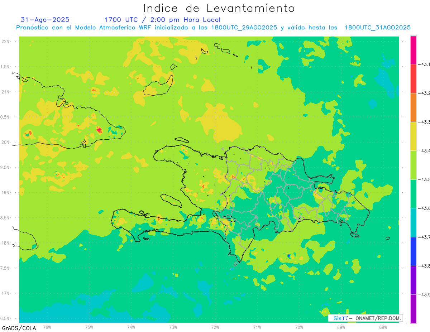430x332 pixels.
Task: Click the title 'Indice de Levantamiento'
Action: point(219,8)
